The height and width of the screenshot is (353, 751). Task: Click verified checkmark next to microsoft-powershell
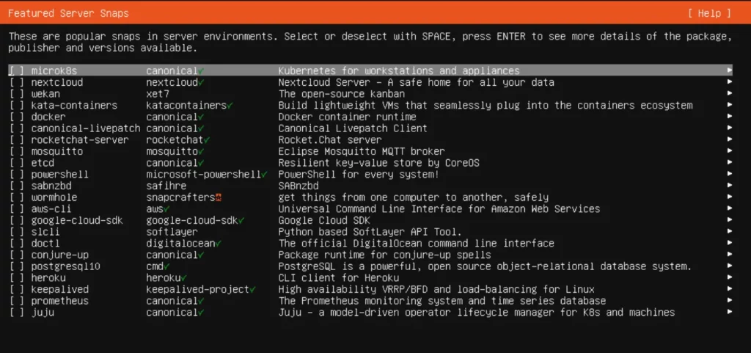point(264,175)
